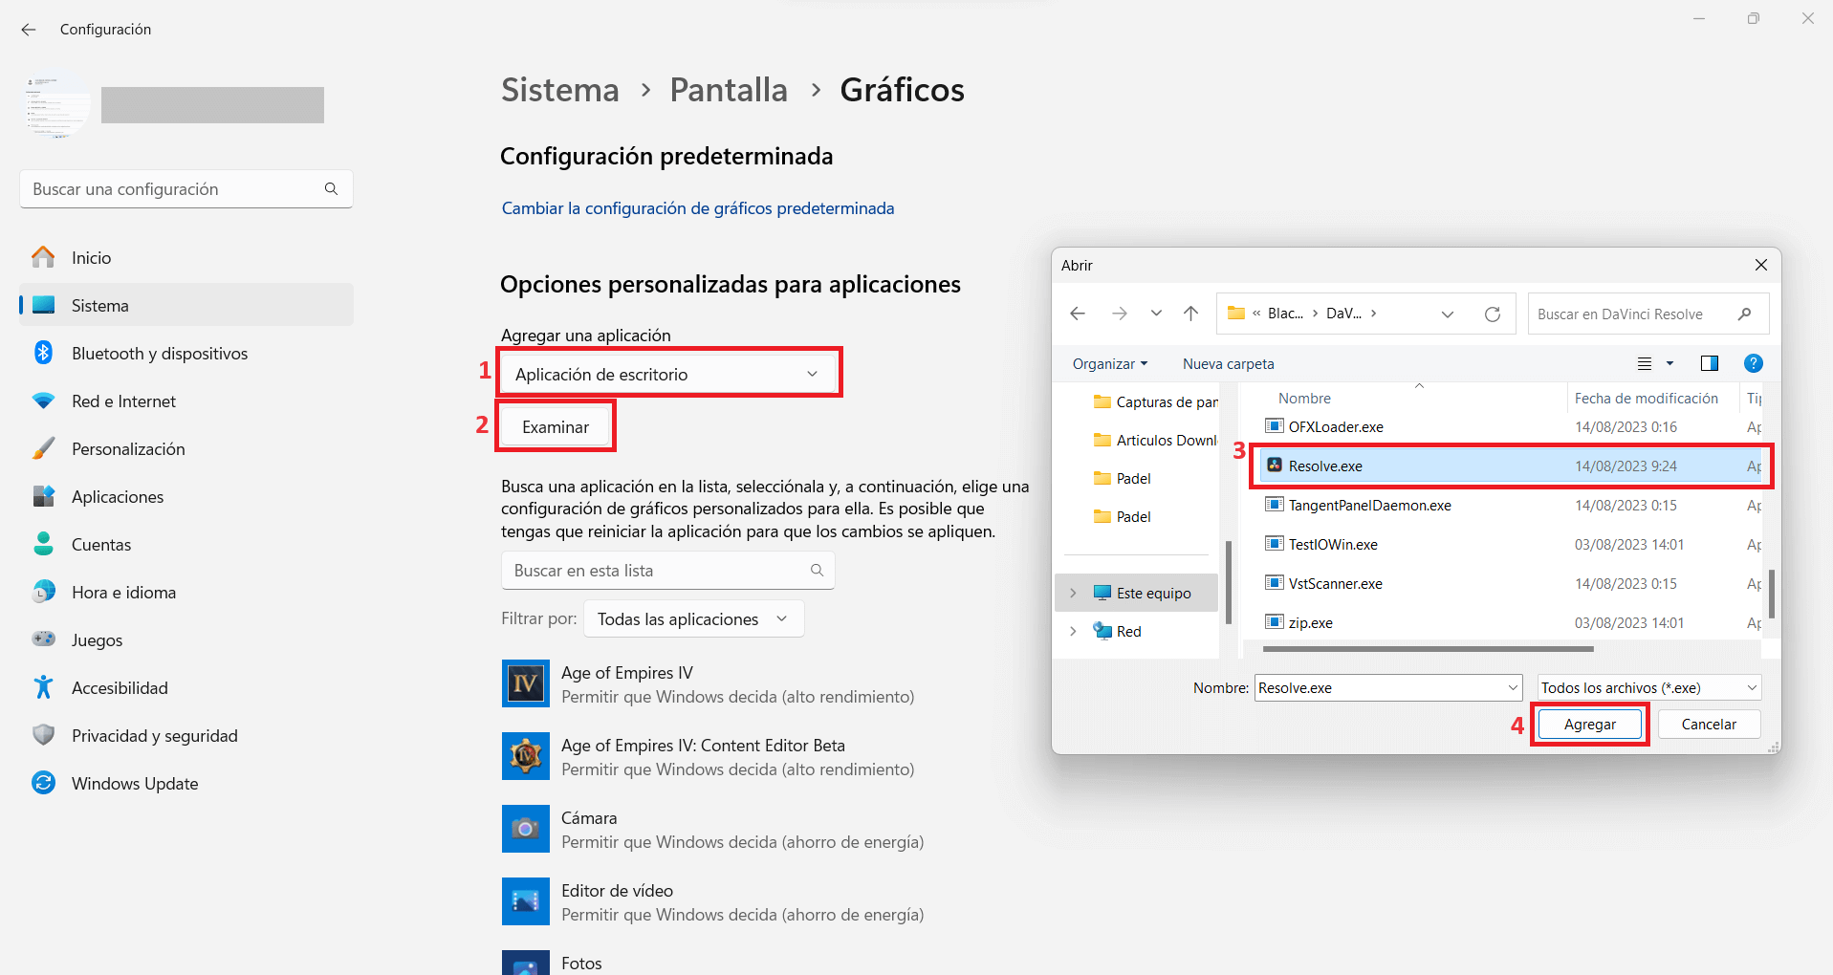Sort by the Nombre column header
The image size is (1833, 975).
tap(1304, 398)
